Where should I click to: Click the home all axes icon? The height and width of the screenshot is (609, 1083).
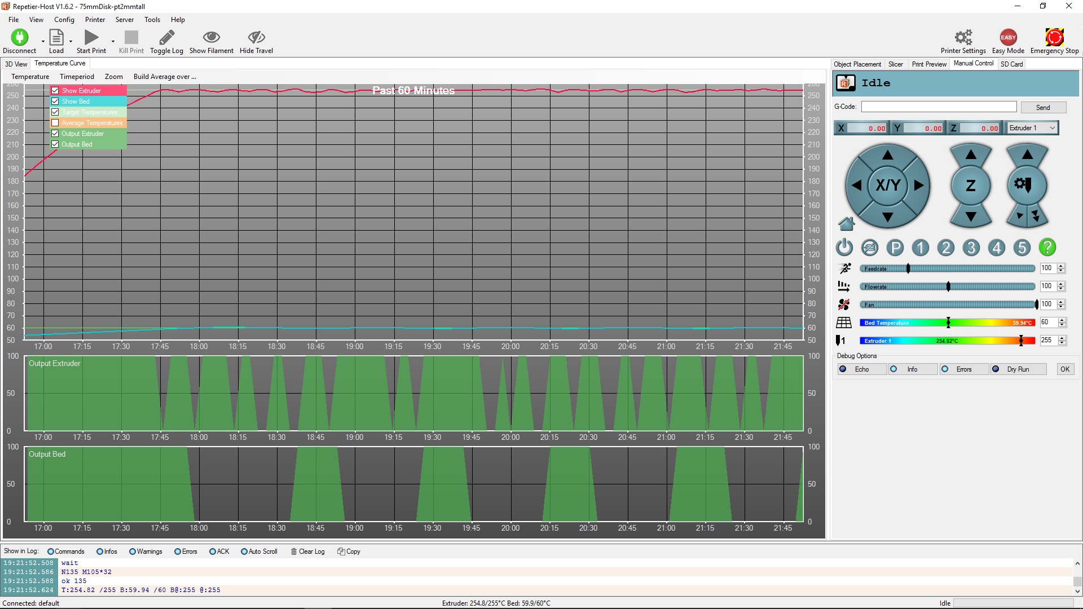846,224
